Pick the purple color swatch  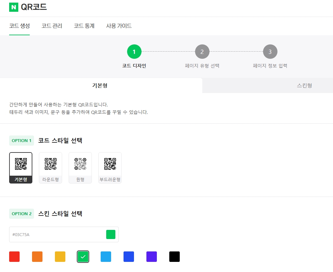(x=152, y=257)
